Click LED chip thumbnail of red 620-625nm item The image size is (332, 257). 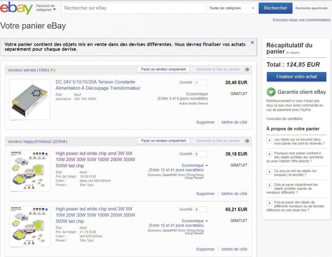click(x=30, y=226)
